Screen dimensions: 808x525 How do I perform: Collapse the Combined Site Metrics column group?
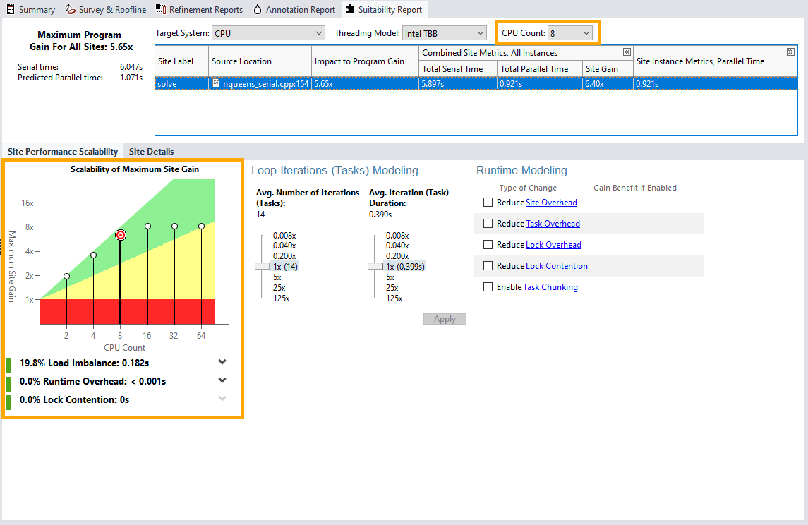[626, 52]
